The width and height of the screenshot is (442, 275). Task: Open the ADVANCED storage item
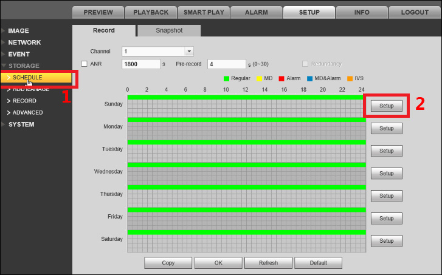tap(27, 112)
